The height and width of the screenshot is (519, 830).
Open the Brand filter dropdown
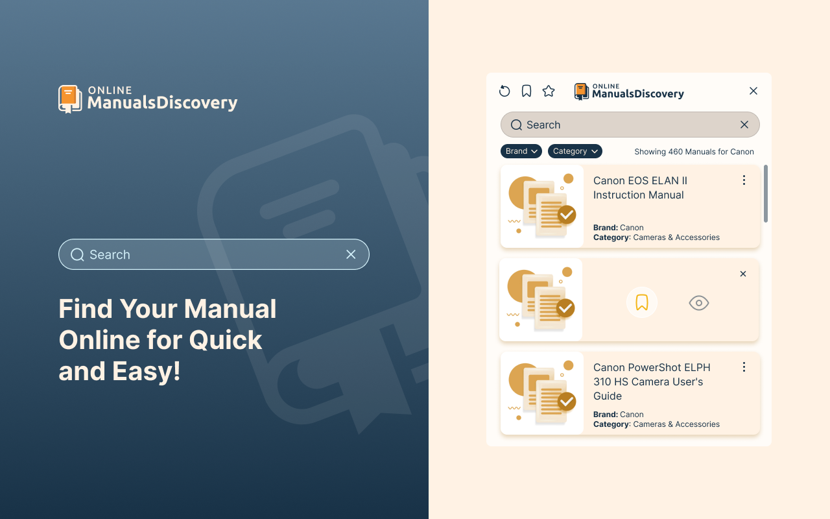point(521,151)
